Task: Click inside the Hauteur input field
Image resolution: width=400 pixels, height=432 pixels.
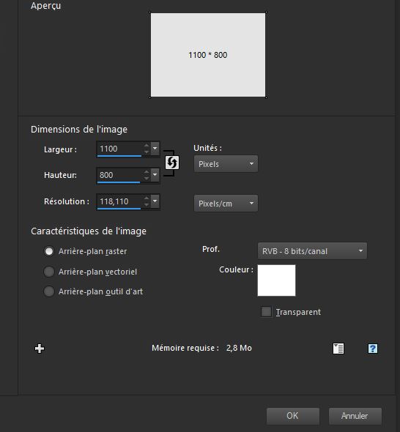Action: [119, 175]
